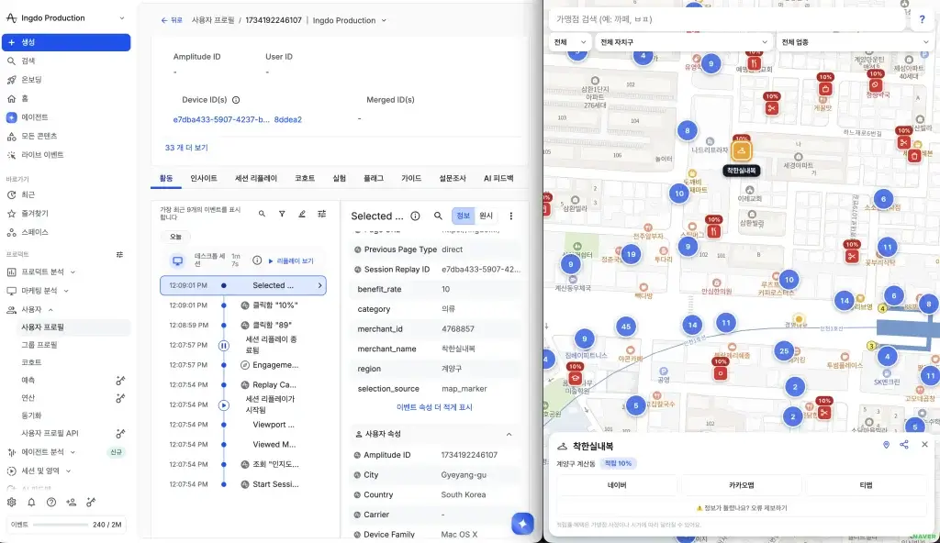Click the search icon beside Selected event title
The image size is (940, 543).
[x=438, y=216]
